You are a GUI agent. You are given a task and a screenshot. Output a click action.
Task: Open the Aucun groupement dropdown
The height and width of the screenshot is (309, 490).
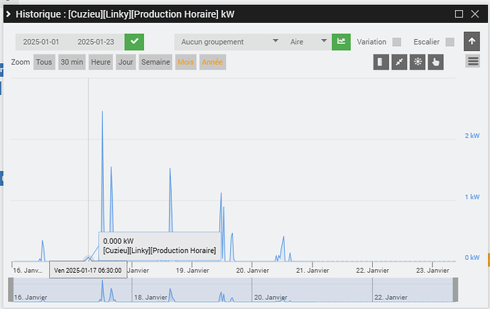pyautogui.click(x=229, y=42)
